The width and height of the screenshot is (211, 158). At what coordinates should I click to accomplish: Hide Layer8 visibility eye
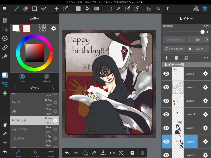click(166, 128)
